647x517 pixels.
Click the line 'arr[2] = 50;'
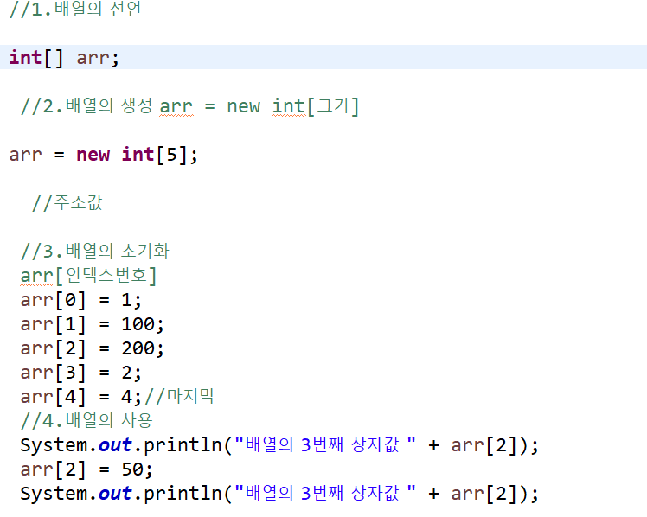[x=86, y=469]
